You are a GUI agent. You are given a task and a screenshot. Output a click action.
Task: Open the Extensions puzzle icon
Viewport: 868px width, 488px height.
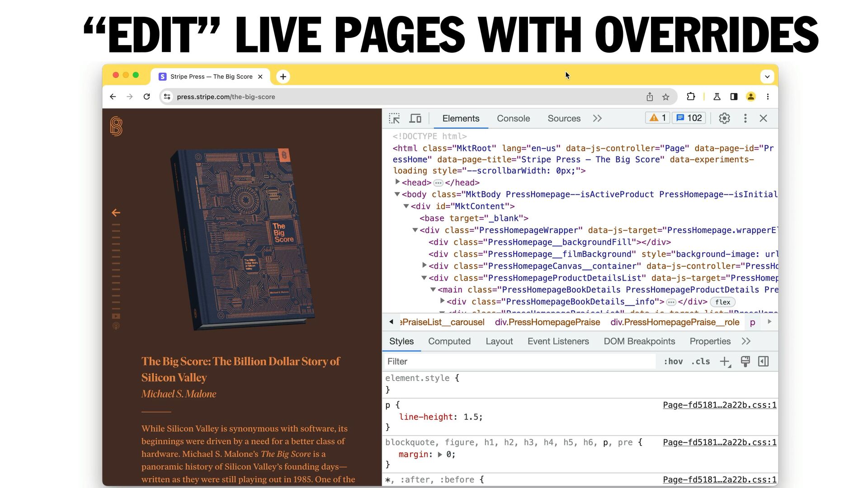tap(690, 96)
